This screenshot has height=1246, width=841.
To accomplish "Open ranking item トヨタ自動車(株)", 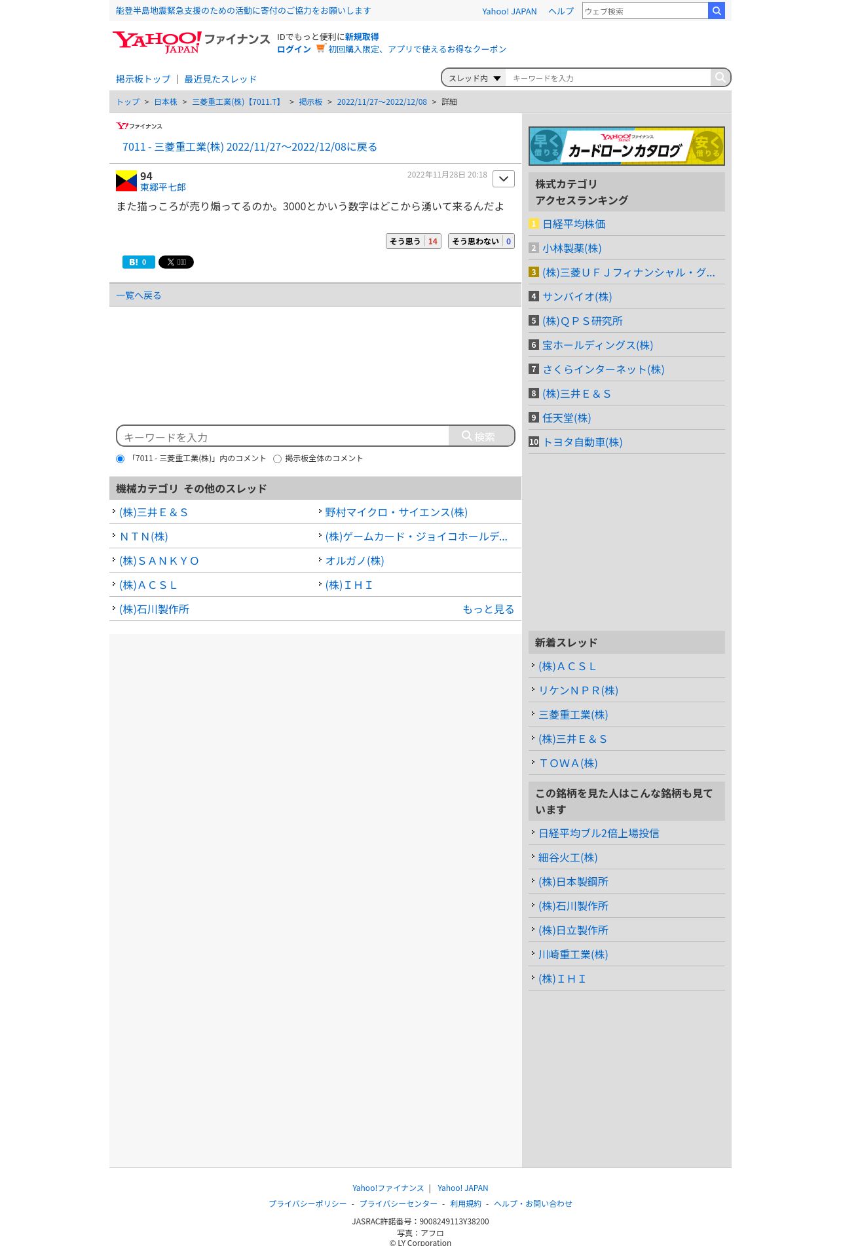I will click(582, 442).
